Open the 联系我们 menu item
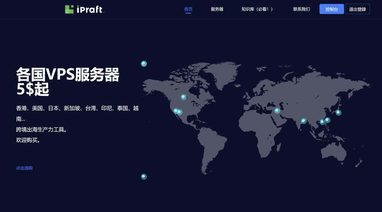382x212 pixels. 301,9
